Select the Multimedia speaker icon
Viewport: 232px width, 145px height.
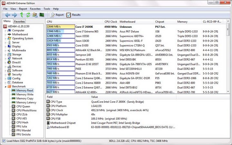(x=9, y=50)
